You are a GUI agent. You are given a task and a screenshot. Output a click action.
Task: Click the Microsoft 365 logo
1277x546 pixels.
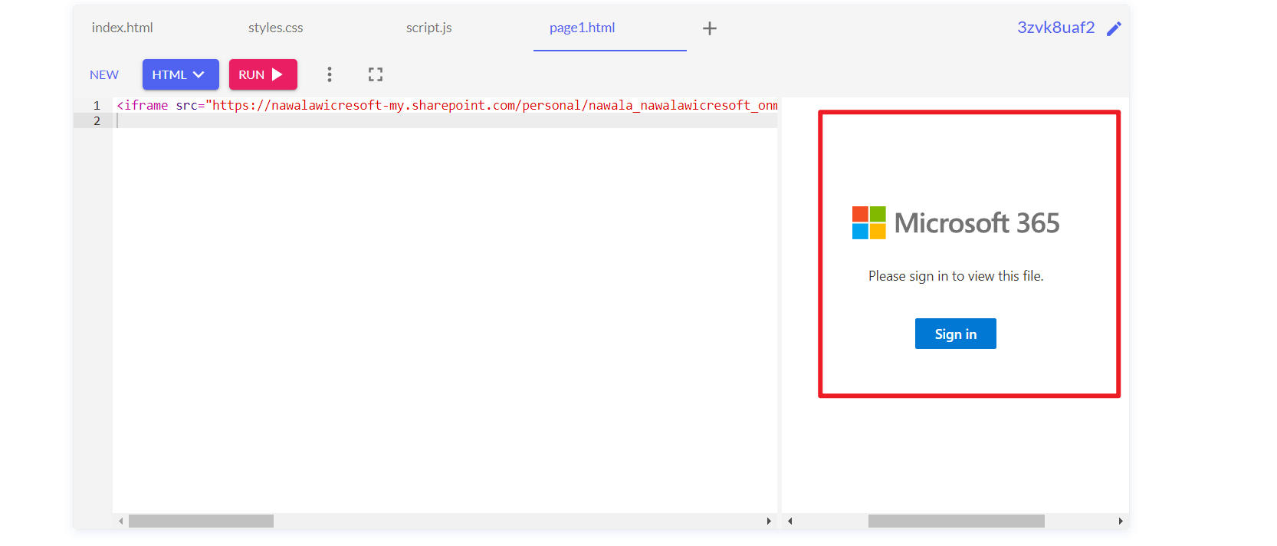[x=956, y=222]
